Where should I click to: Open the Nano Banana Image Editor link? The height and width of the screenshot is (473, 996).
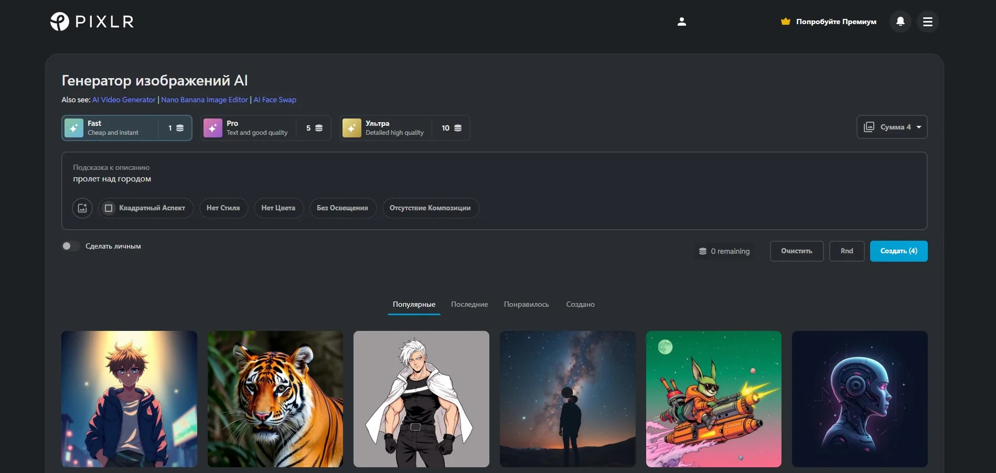pos(205,100)
